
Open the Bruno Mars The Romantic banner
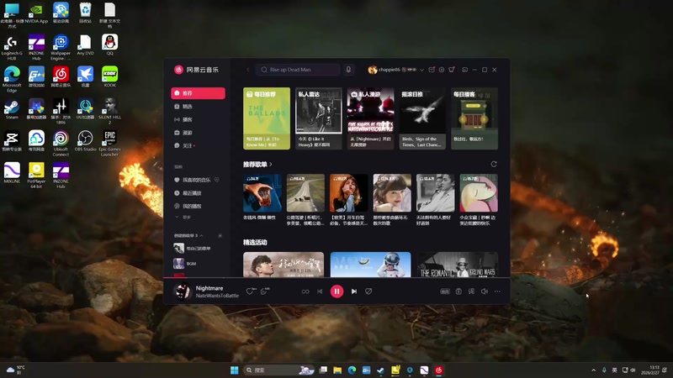[x=458, y=265]
